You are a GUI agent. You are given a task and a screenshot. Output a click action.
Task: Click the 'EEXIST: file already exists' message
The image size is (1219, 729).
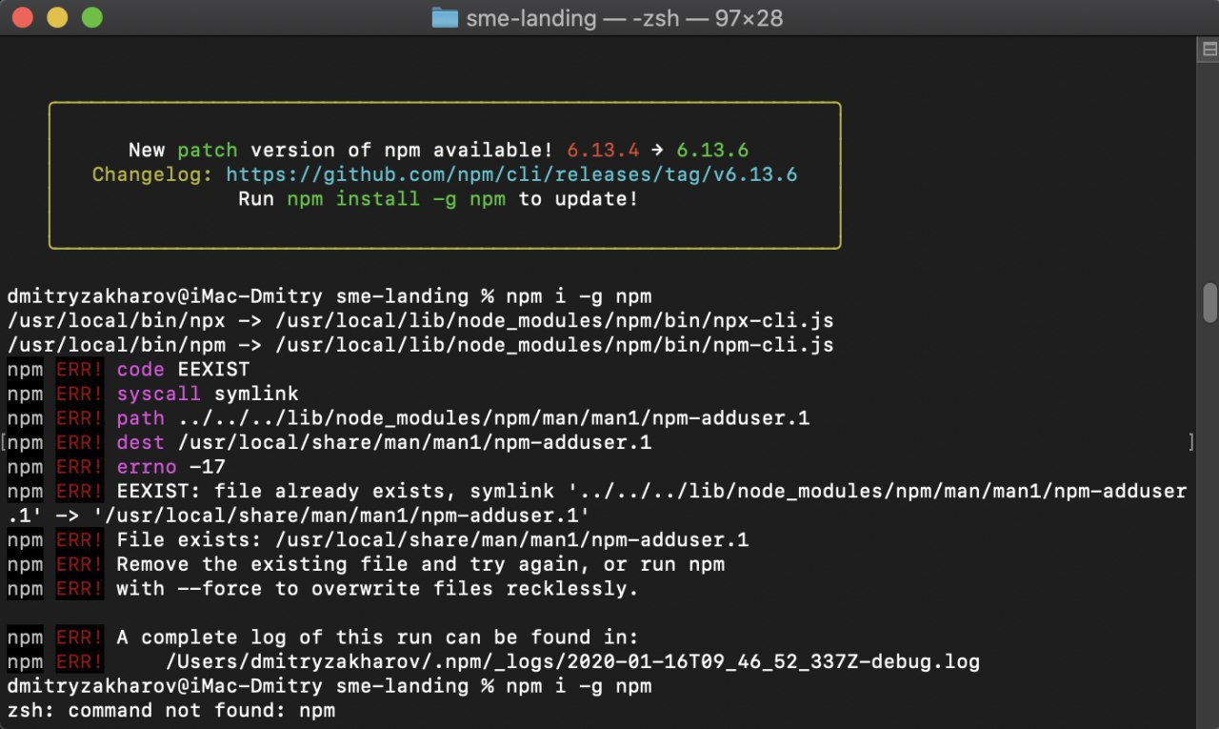tap(597, 492)
